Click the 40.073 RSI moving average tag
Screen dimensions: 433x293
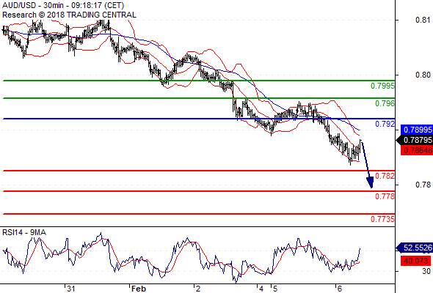(x=416, y=261)
